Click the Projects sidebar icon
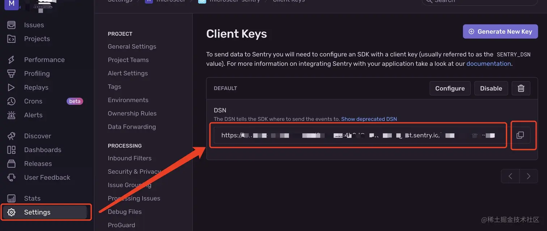The height and width of the screenshot is (231, 547). click(x=12, y=39)
